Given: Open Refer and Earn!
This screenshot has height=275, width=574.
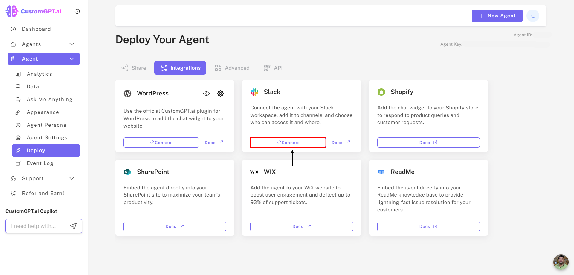Looking at the screenshot, I should tap(43, 193).
